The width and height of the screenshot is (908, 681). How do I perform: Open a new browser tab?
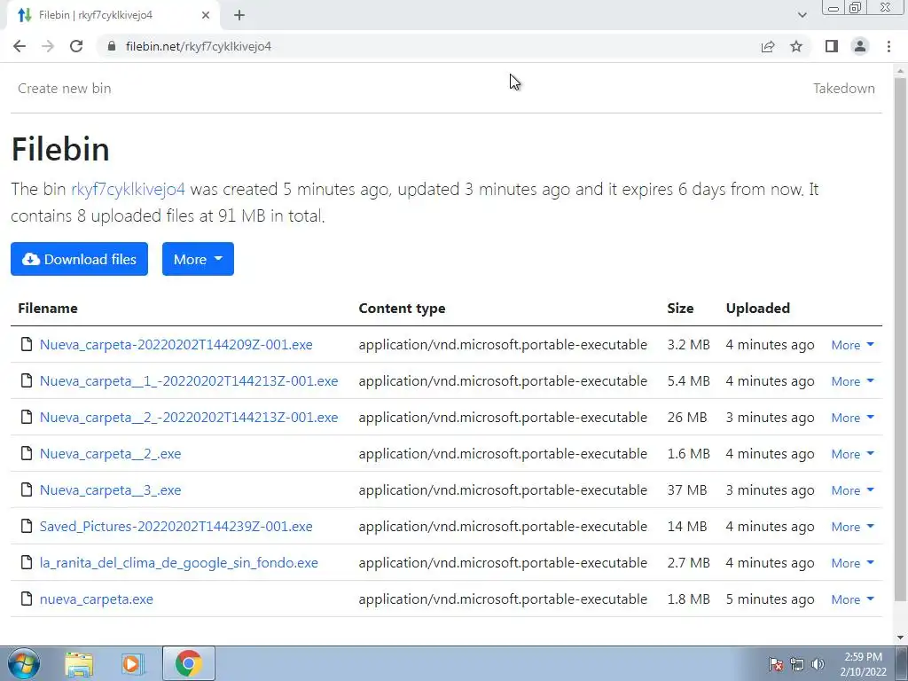(239, 15)
